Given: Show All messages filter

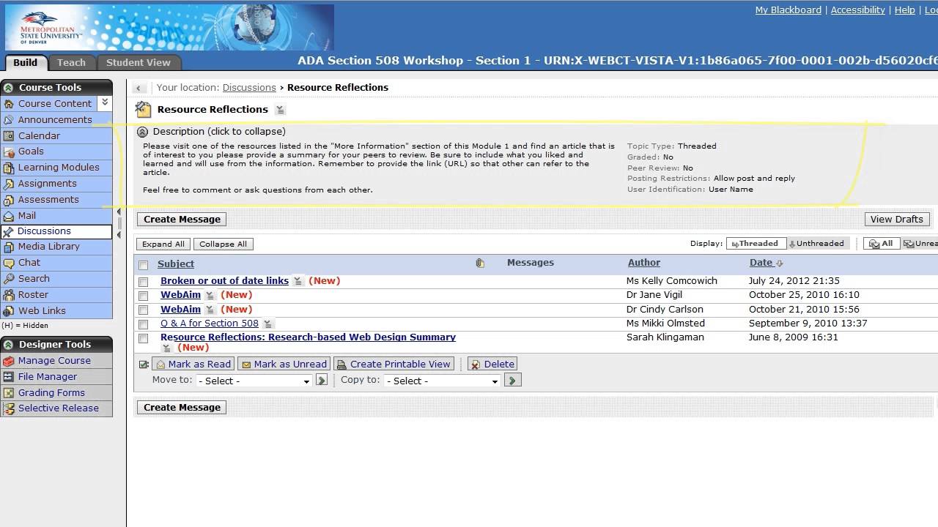Looking at the screenshot, I should click(x=882, y=244).
